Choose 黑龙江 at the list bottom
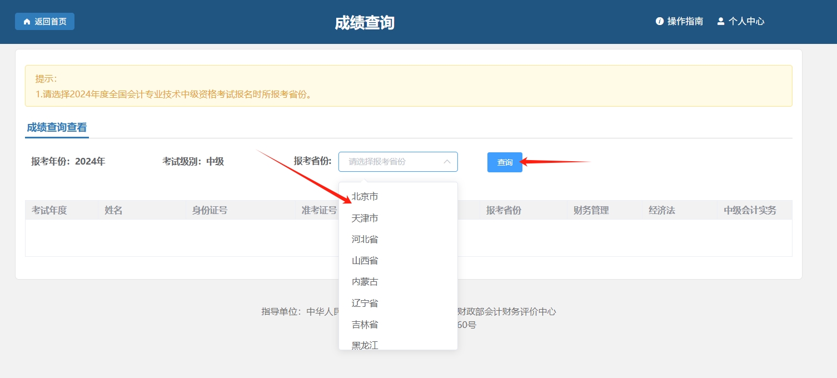The height and width of the screenshot is (378, 837). tap(364, 345)
